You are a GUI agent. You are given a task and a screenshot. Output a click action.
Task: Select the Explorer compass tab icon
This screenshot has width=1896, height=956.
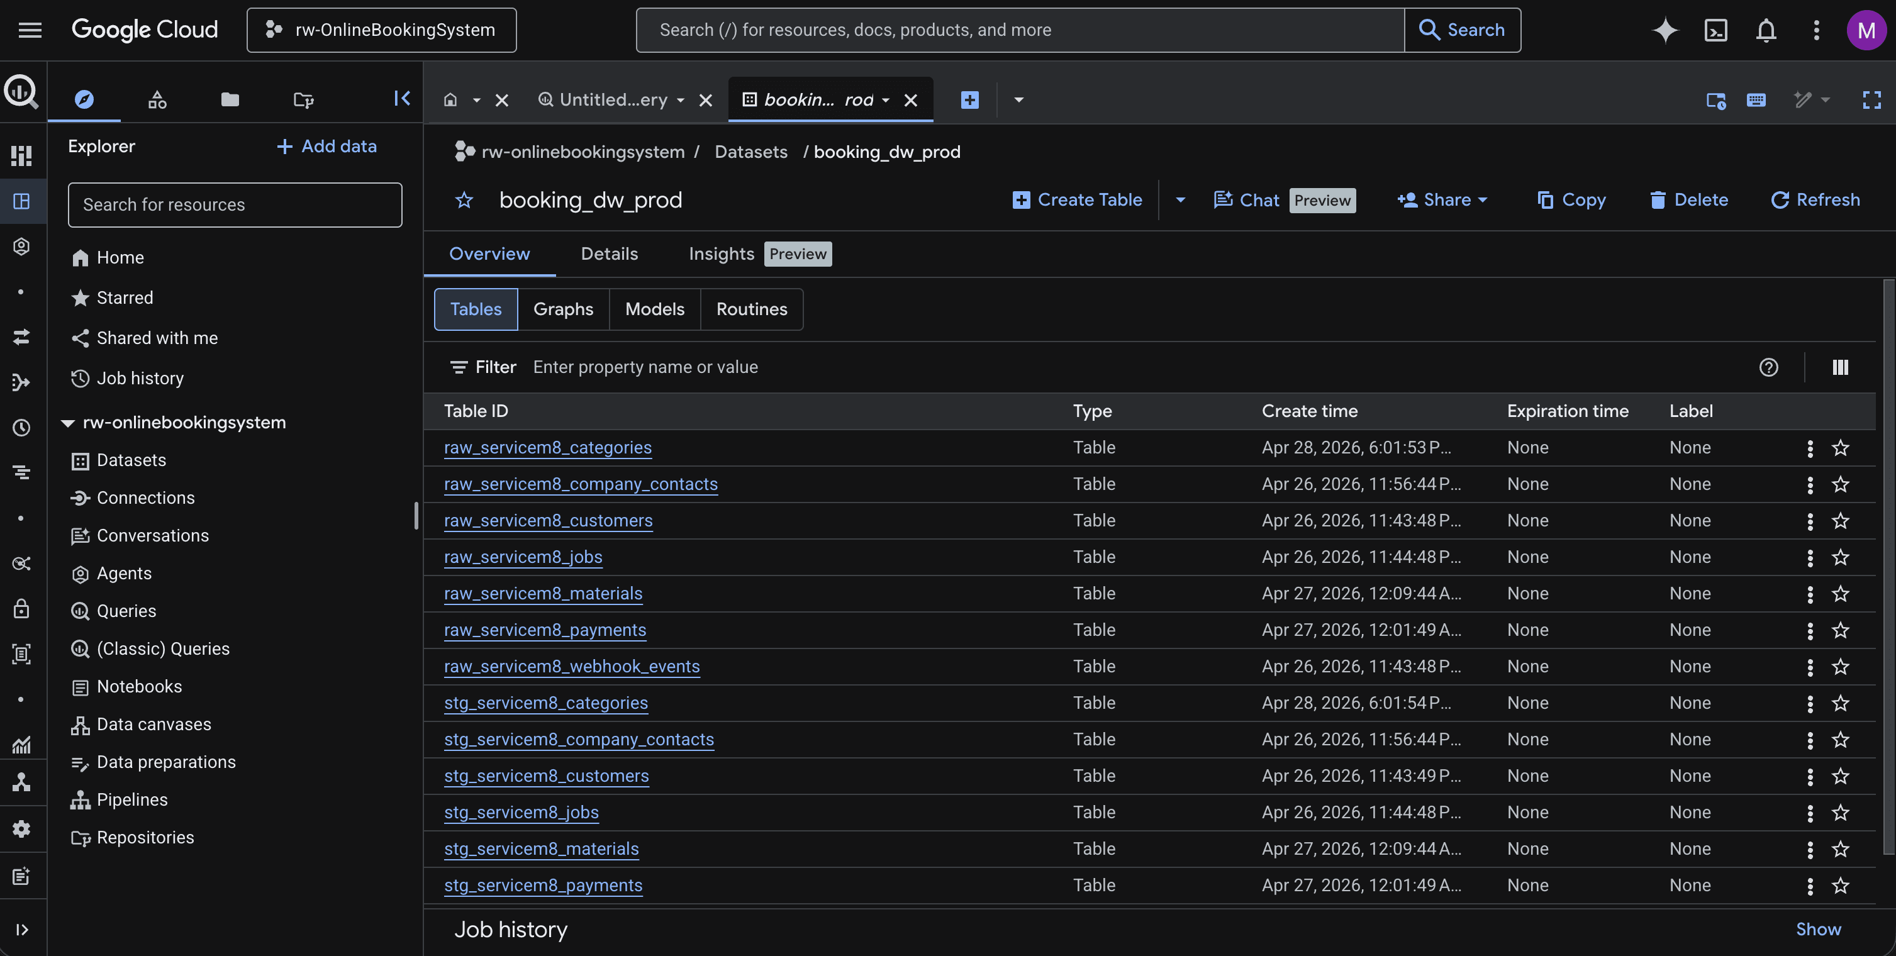coord(84,99)
